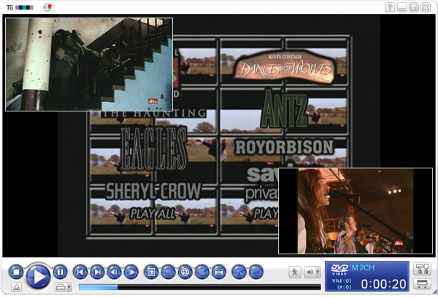The height and width of the screenshot is (298, 438).
Task: Click the M 2CH audio indicator
Action: click(x=362, y=268)
